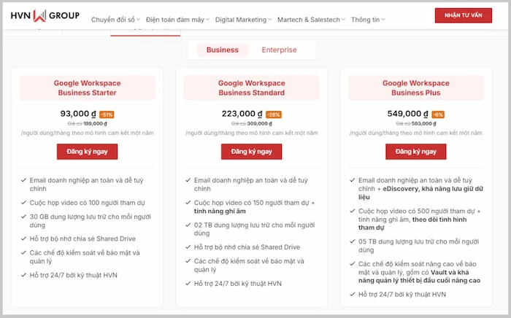Screen dimensions: 511x318
Task: Click "Đăng ký ngay" for Business Plus
Action: click(415, 152)
